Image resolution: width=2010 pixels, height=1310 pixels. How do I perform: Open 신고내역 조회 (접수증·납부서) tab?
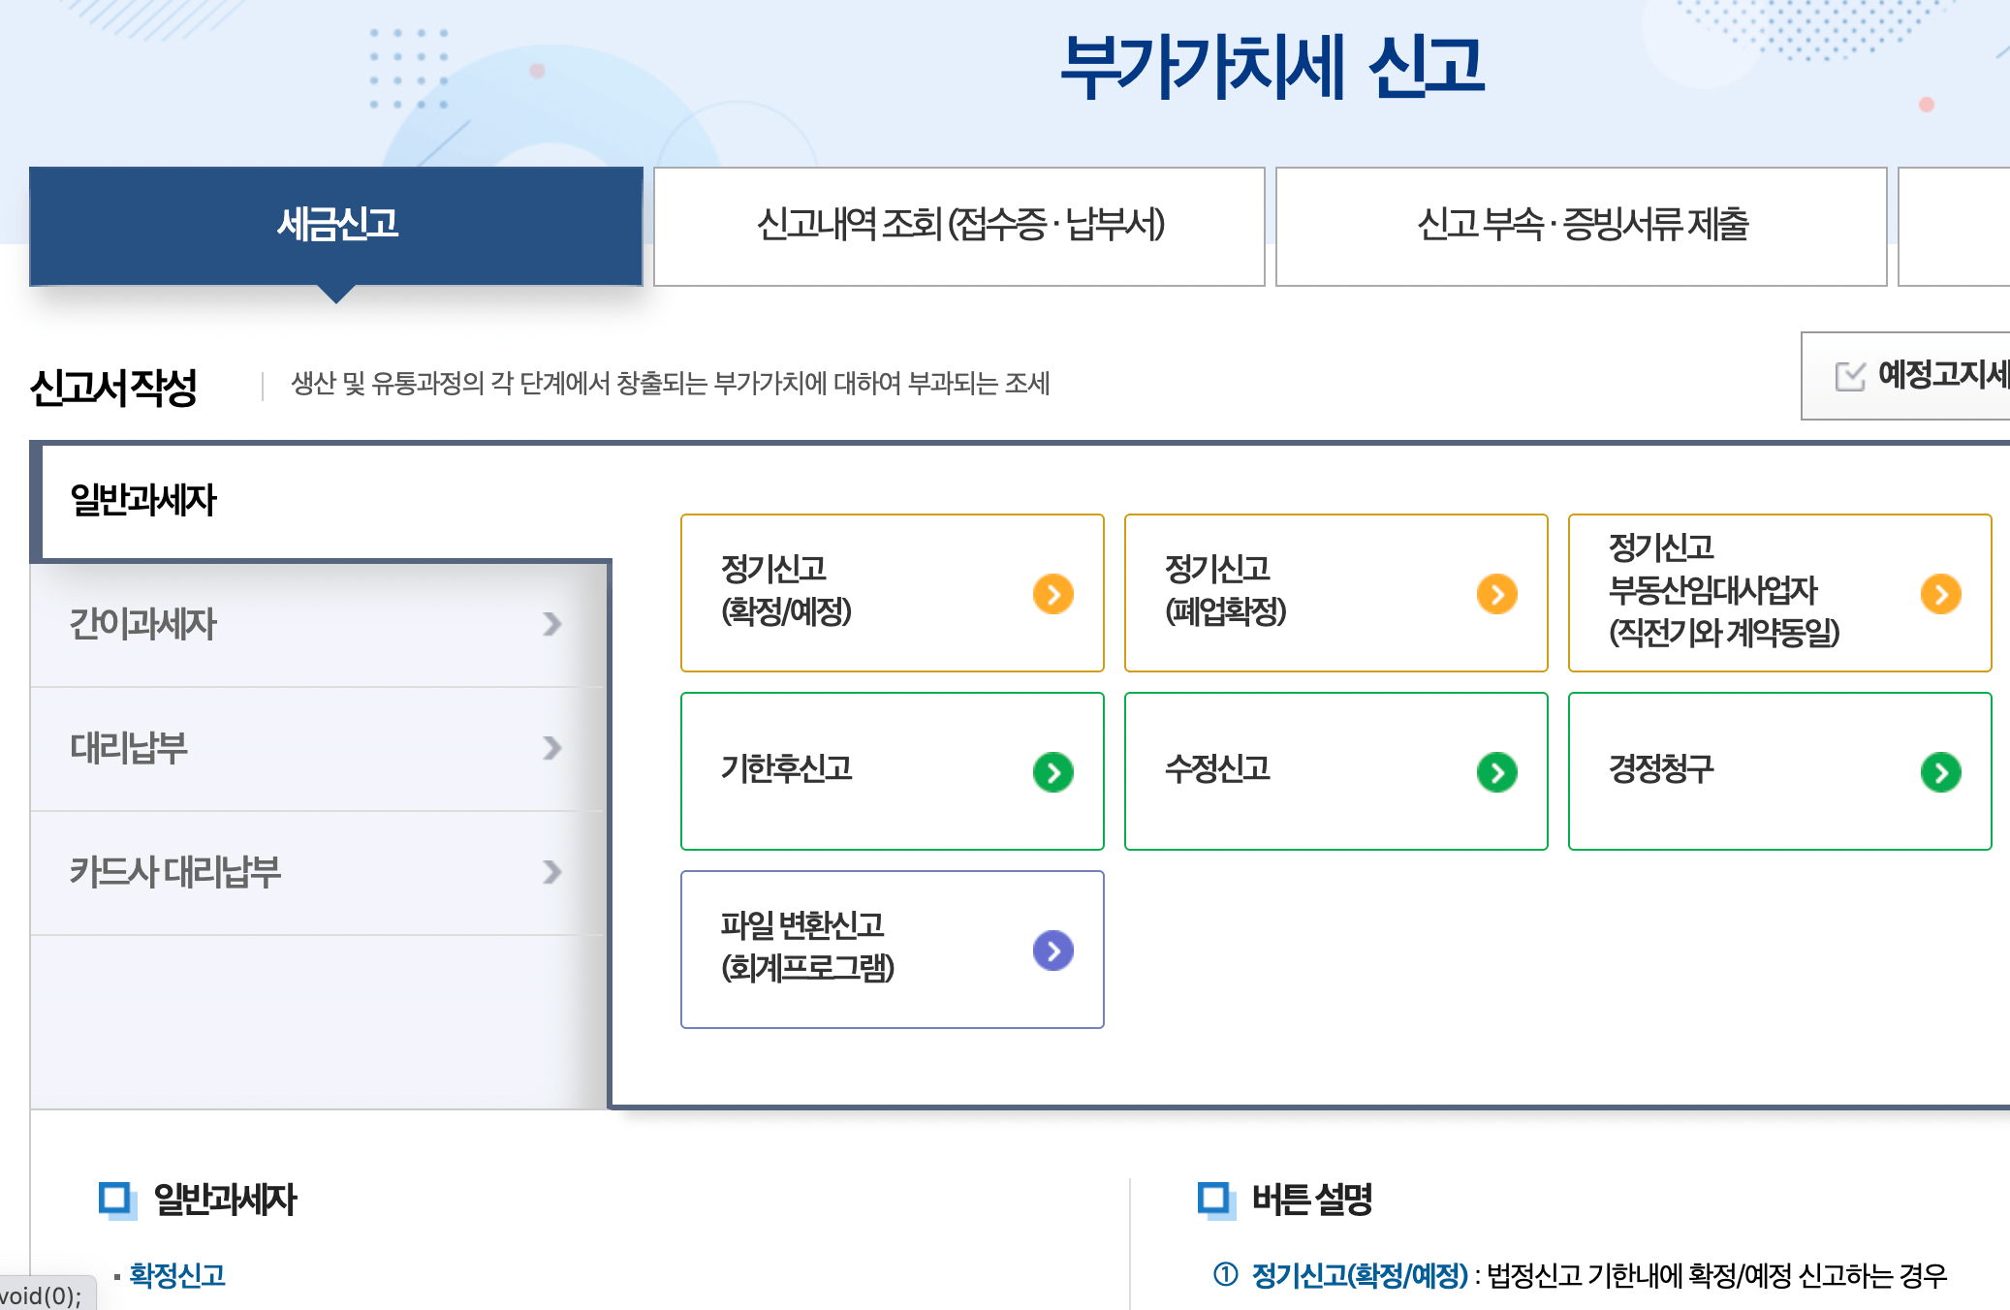pos(959,226)
